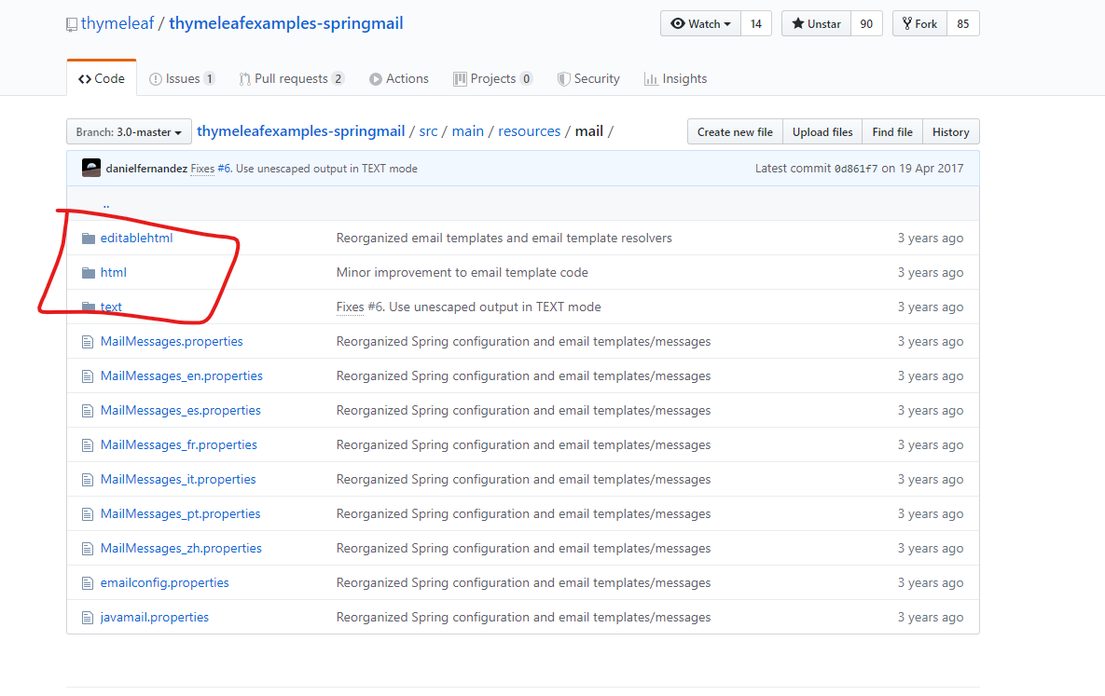Open MailMessages_it.properties file
1105x696 pixels.
[x=178, y=480]
